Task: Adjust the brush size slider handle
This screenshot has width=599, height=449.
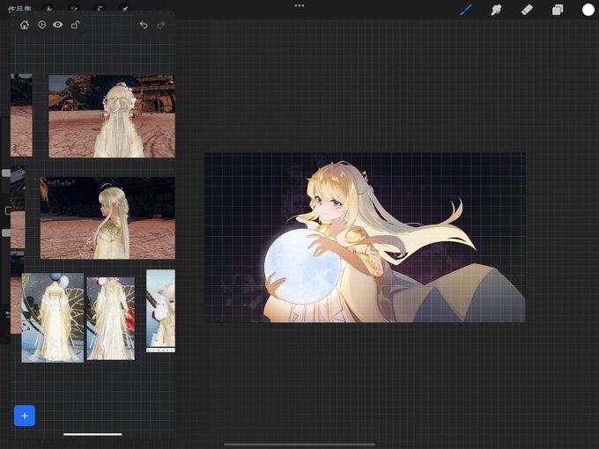Action: click(5, 173)
